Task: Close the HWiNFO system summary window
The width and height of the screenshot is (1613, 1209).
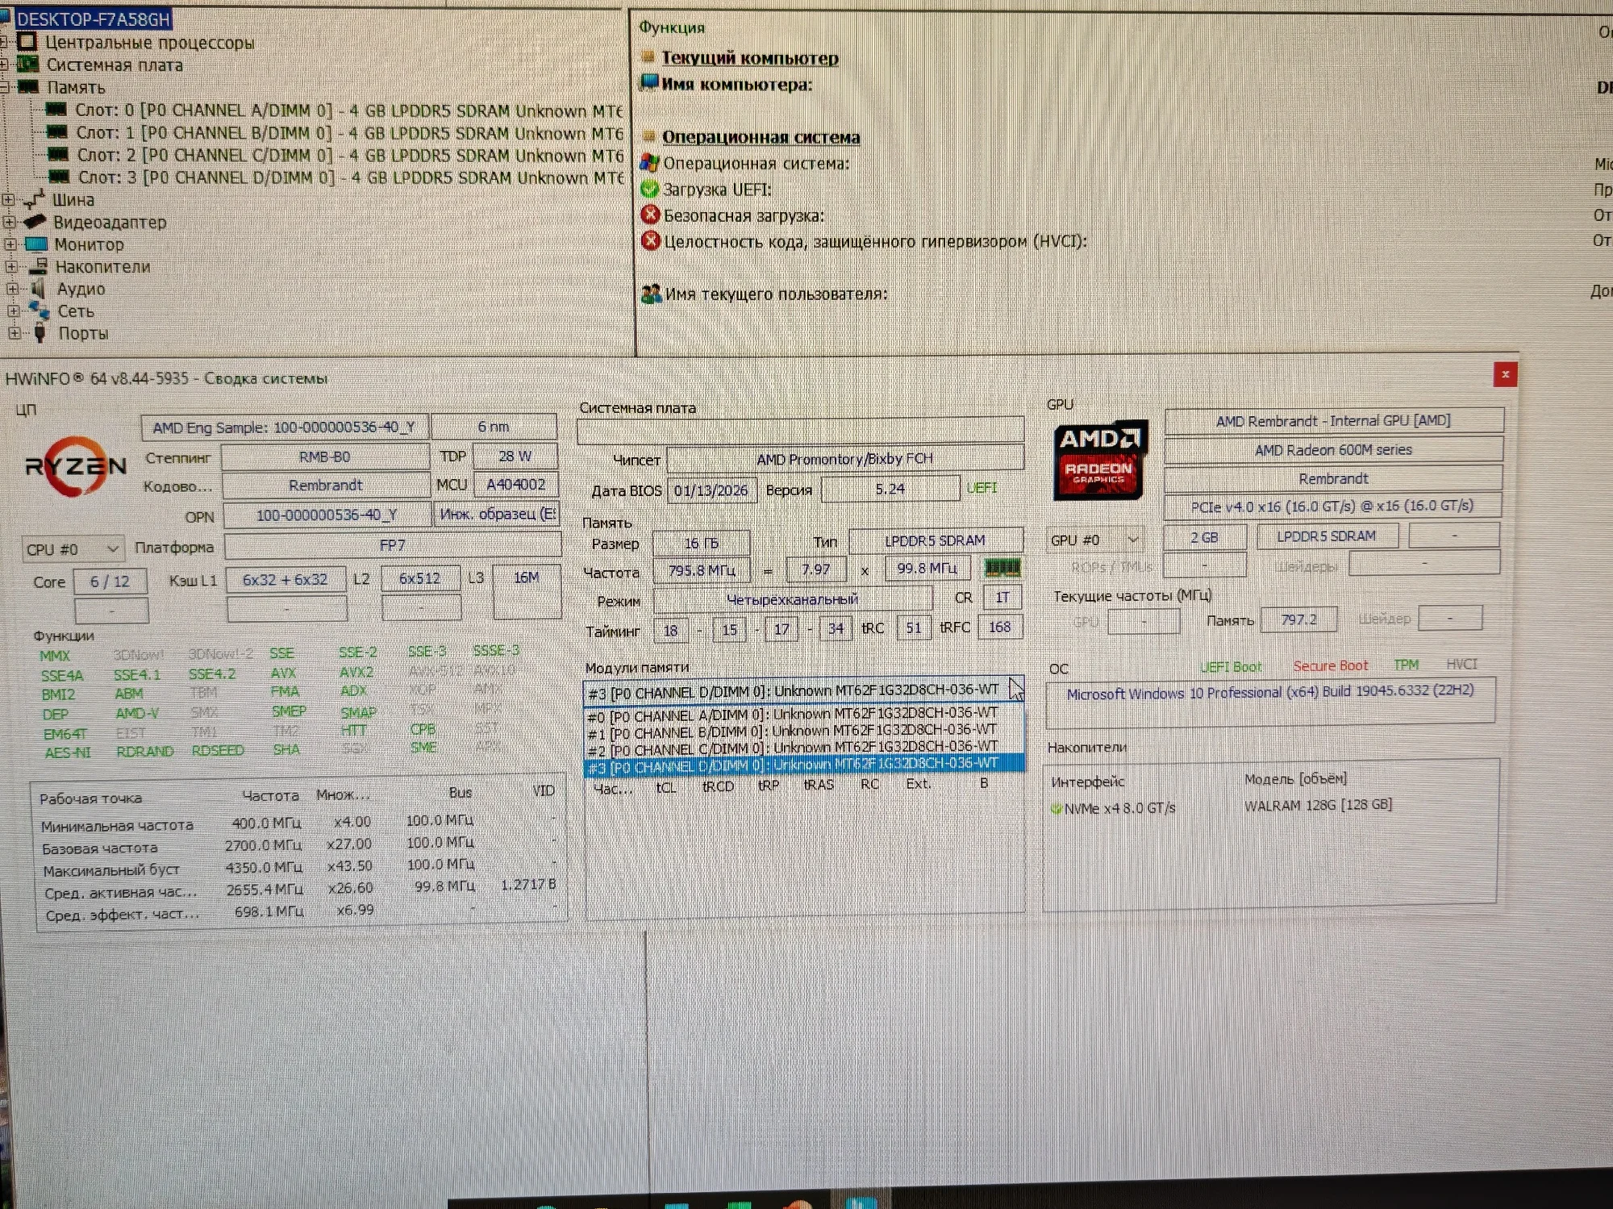Action: (x=1504, y=374)
